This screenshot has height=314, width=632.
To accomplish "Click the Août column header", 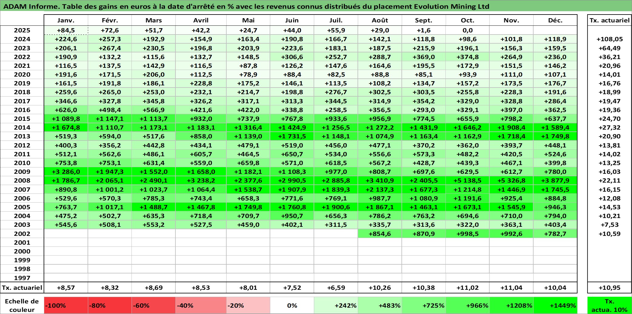I will [x=380, y=20].
